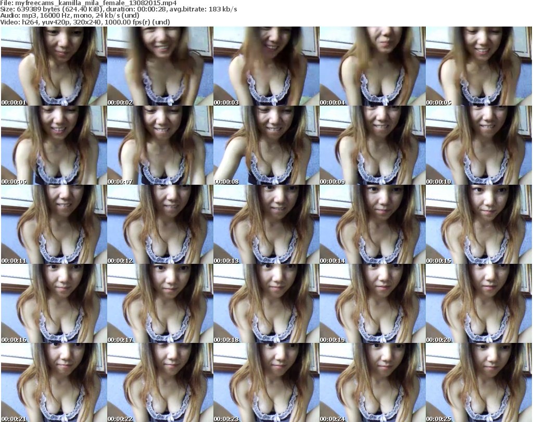
Task: Click the 'Size: 639389 bytes' header line
Action: coord(119,9)
